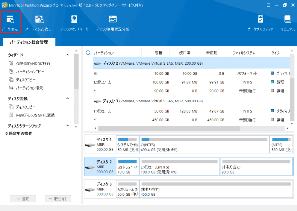Screen dimensions: 297x211
Task: Sort by ファイルシステム column header
Action: pyautogui.click(x=247, y=53)
